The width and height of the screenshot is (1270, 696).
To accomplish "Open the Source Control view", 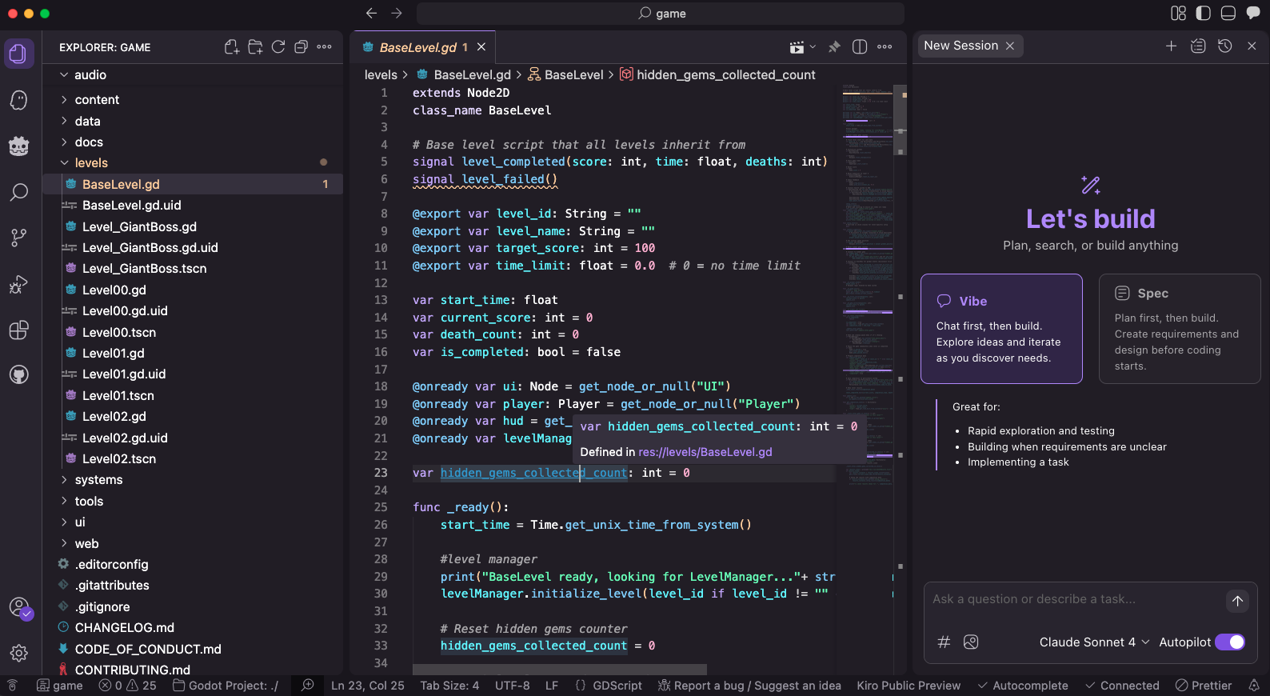I will click(19, 238).
